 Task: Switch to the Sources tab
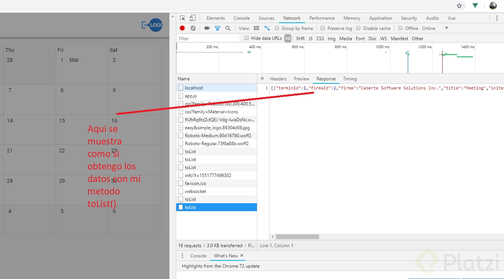point(266,18)
